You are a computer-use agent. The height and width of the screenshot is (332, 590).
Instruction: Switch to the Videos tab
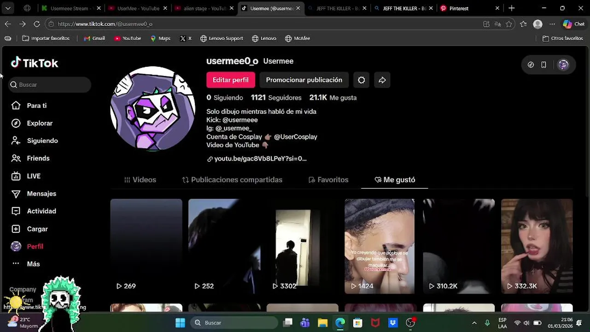pyautogui.click(x=140, y=180)
